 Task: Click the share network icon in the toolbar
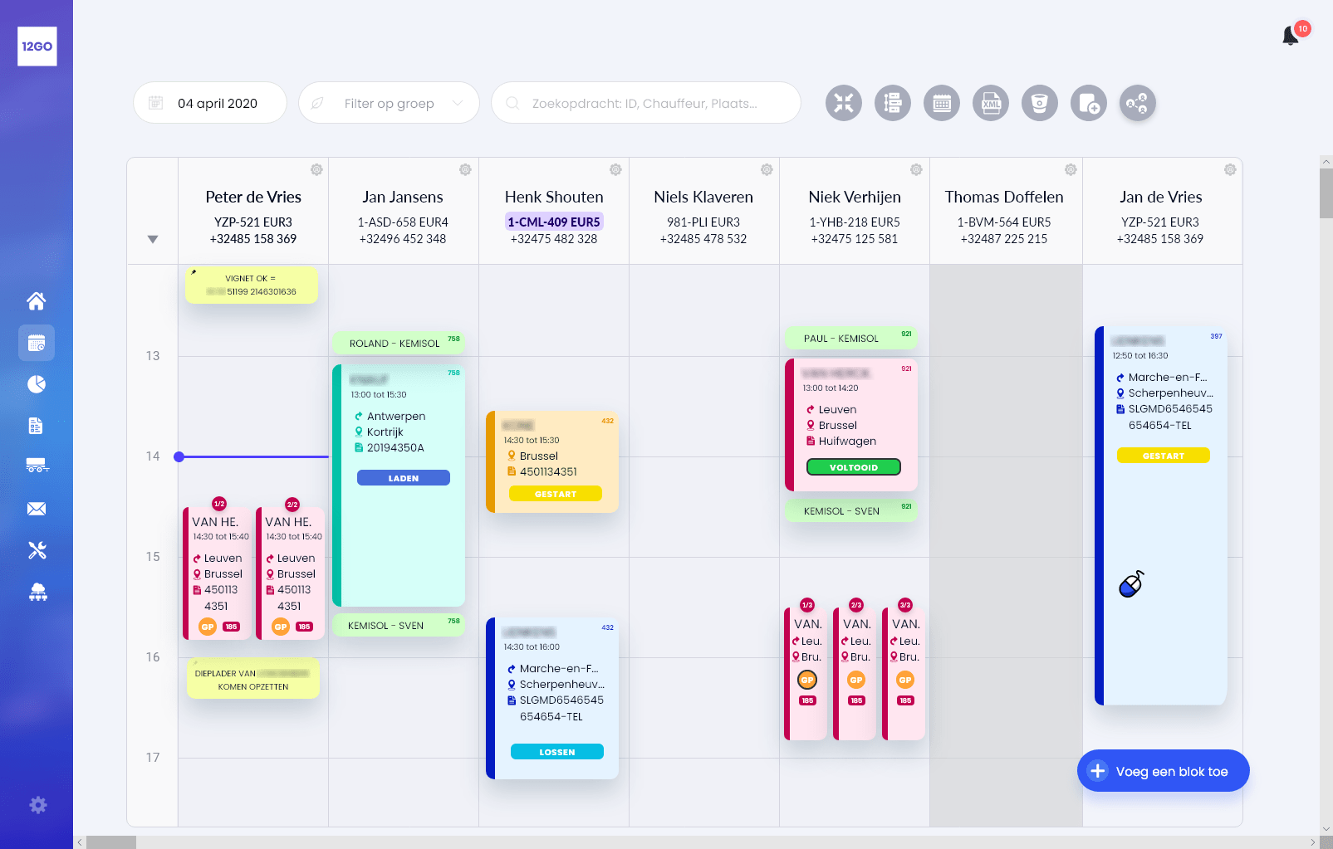pos(1137,102)
